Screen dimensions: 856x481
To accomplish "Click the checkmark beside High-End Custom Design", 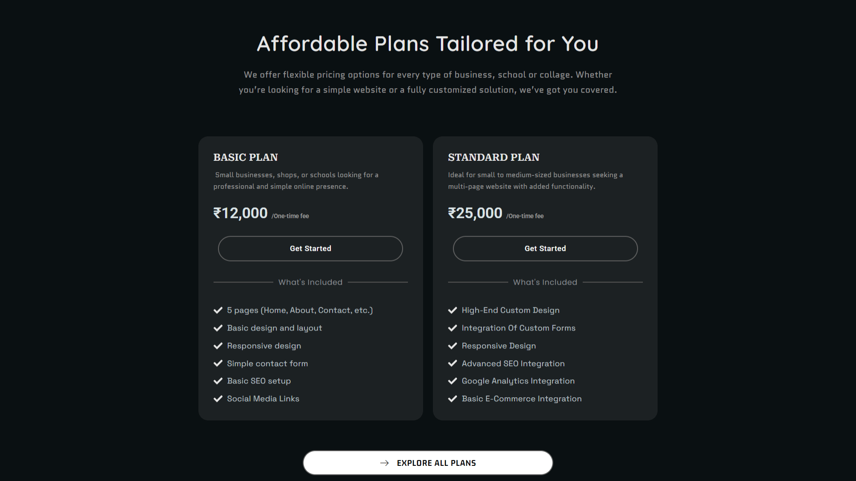I will point(453,310).
